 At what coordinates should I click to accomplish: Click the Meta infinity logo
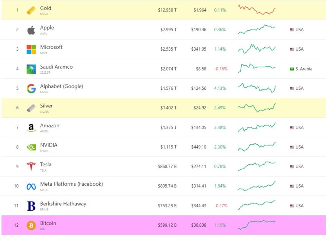click(x=31, y=186)
